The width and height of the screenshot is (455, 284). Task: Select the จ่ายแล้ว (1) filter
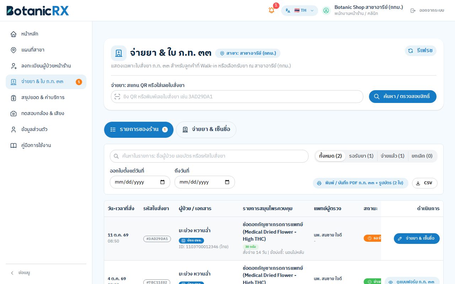click(392, 156)
